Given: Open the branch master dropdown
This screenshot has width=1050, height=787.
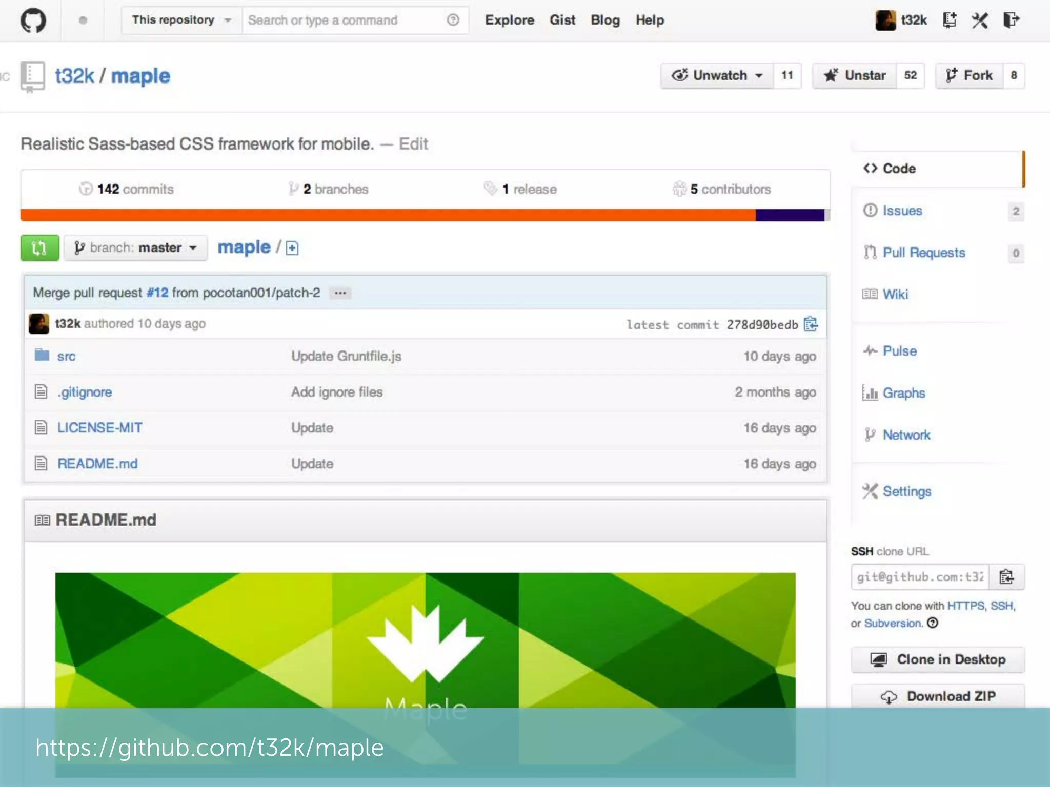Looking at the screenshot, I should tap(136, 248).
